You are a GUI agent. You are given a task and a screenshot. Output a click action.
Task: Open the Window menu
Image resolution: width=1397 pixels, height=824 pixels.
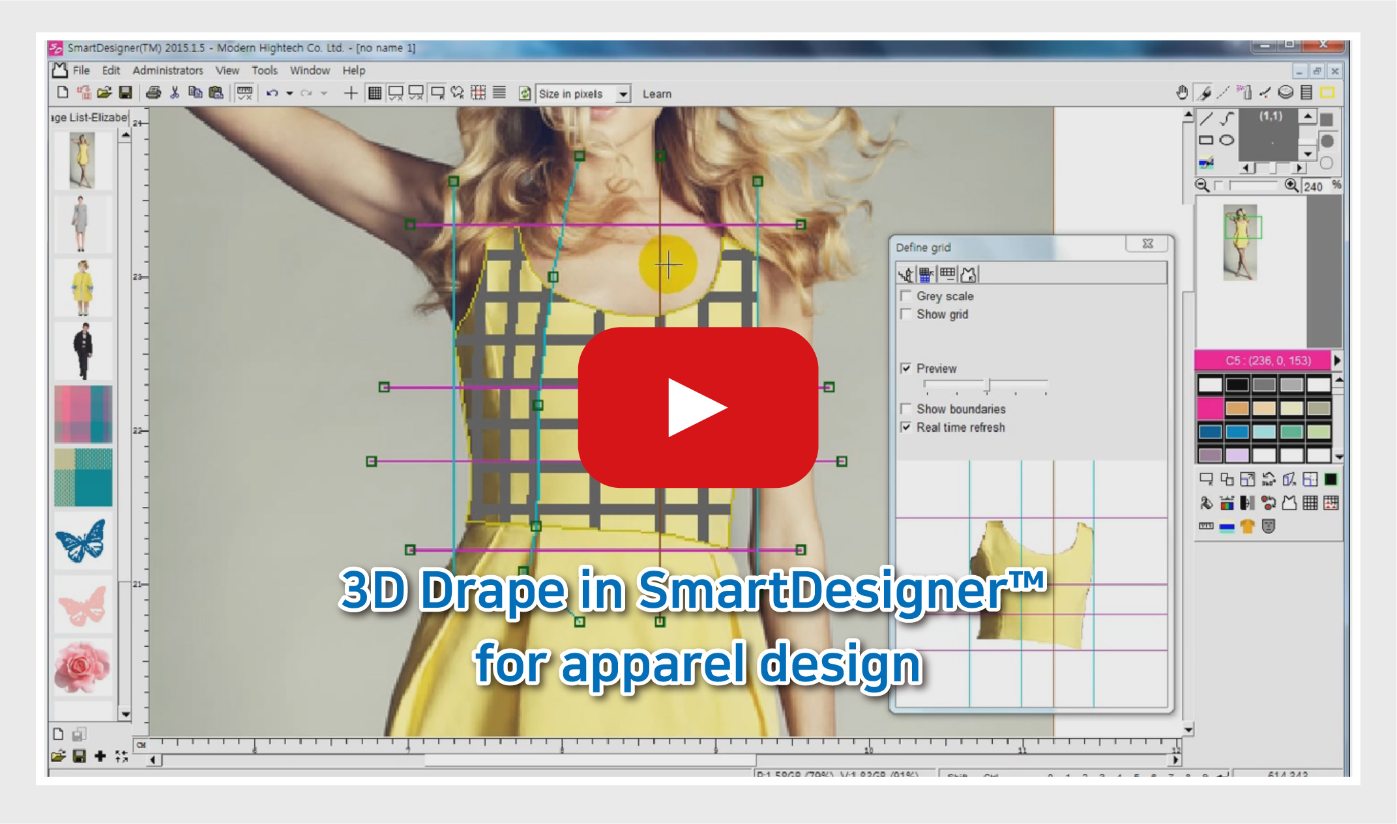[x=310, y=70]
